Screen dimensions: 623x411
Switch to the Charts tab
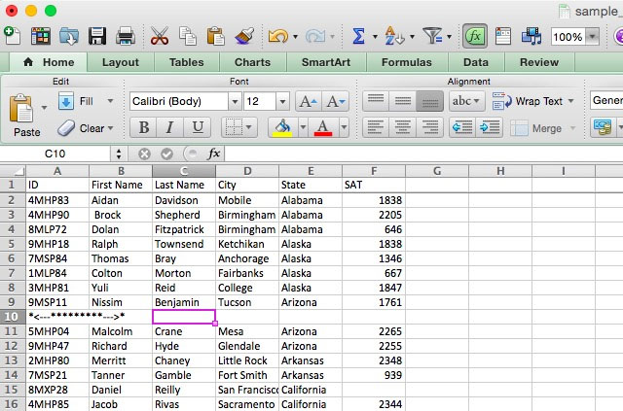tap(252, 62)
